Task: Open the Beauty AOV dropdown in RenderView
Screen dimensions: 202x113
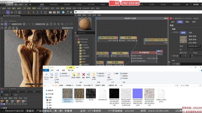Action: [x=17, y=24]
